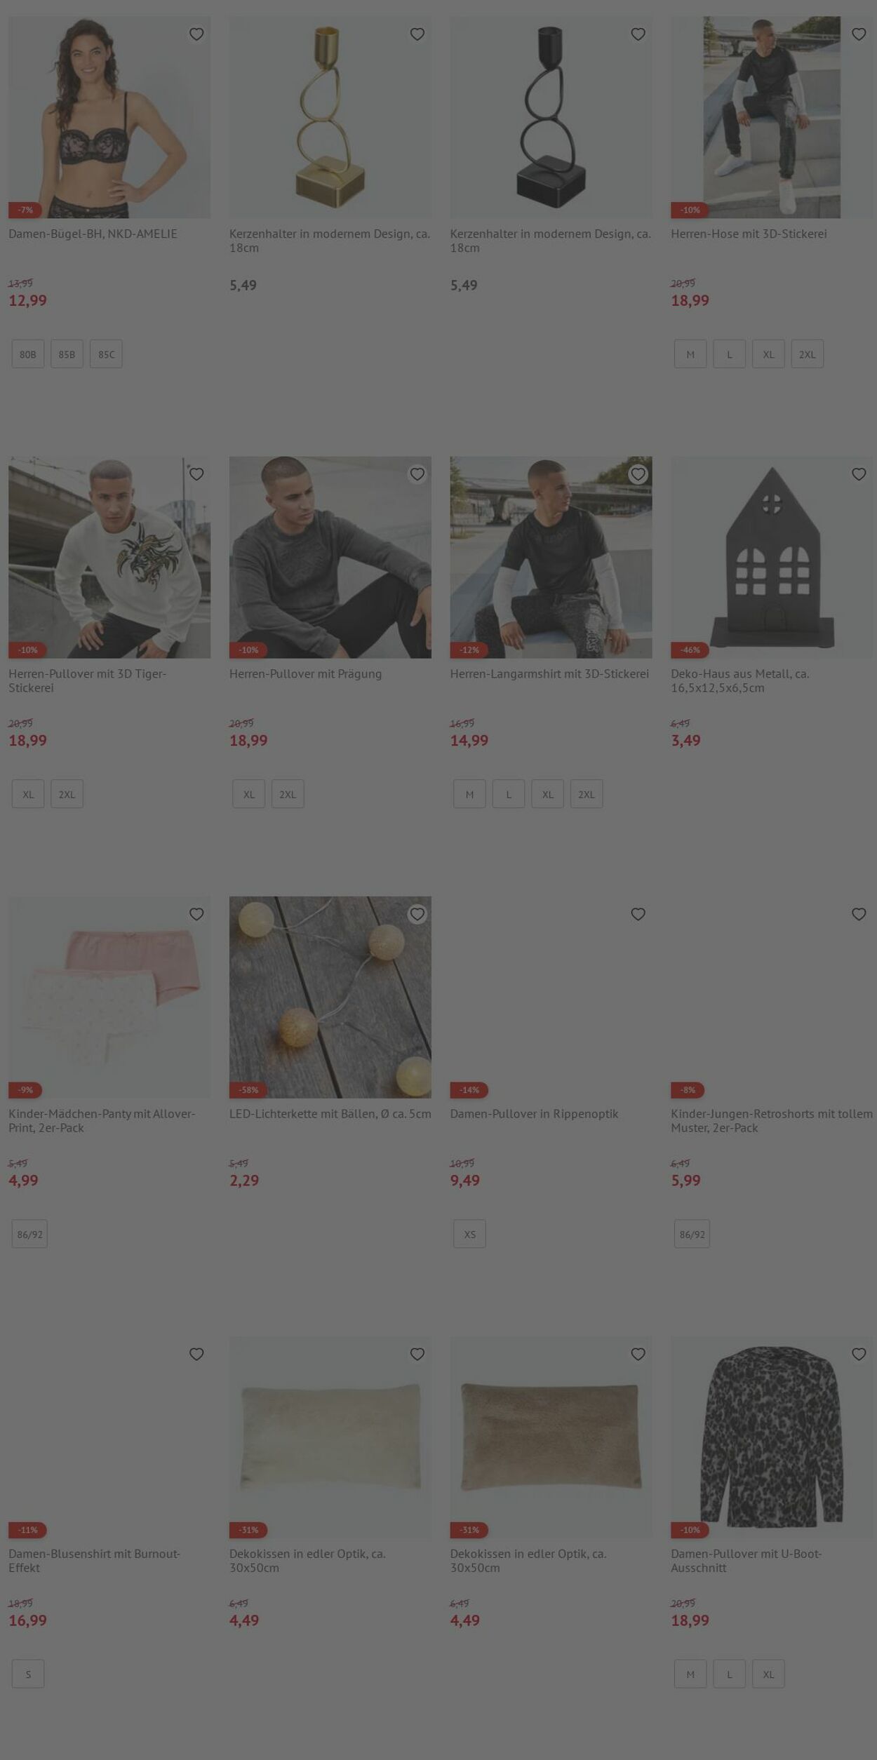
Task: Choose size L for Herren-Langarmshirt
Action: [509, 794]
